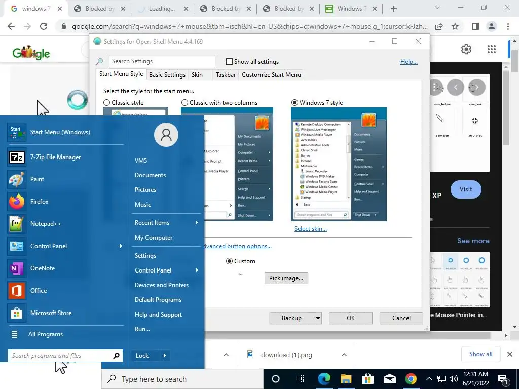Open Mail app from the taskbar
519x389 pixels.
tap(390, 379)
